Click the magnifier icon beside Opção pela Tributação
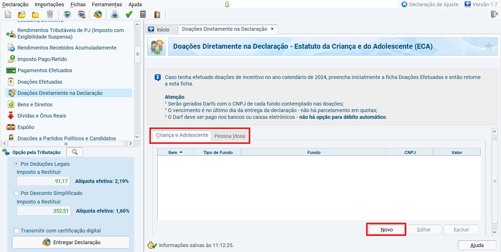This screenshot has width=501, height=252. 74,152
